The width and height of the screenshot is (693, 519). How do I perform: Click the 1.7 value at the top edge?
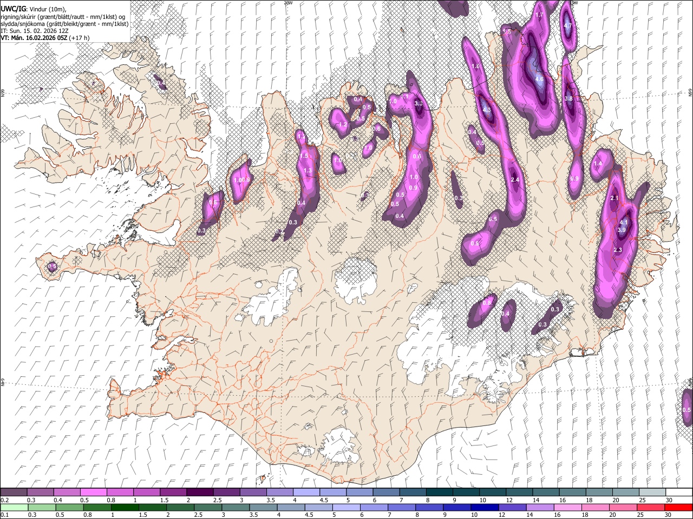click(539, 15)
